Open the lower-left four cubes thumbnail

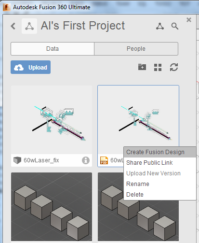click(x=52, y=207)
